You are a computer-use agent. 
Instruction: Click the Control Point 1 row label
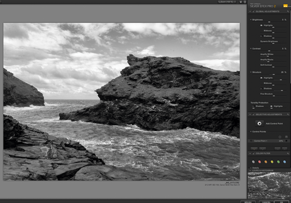click(260, 141)
